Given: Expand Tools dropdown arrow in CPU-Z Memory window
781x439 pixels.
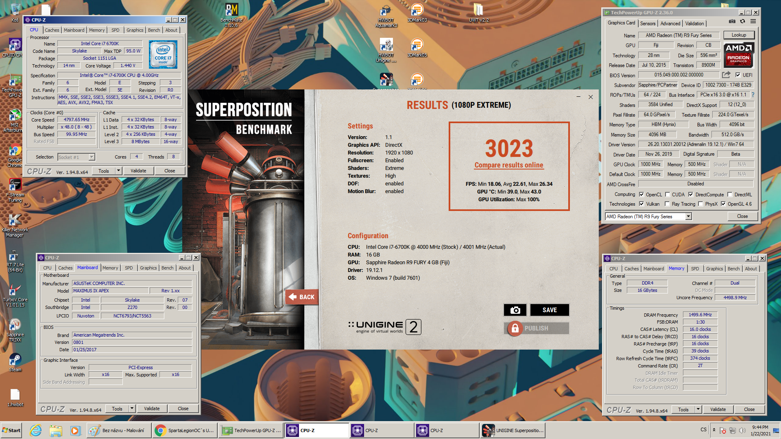Looking at the screenshot, I should pyautogui.click(x=698, y=409).
